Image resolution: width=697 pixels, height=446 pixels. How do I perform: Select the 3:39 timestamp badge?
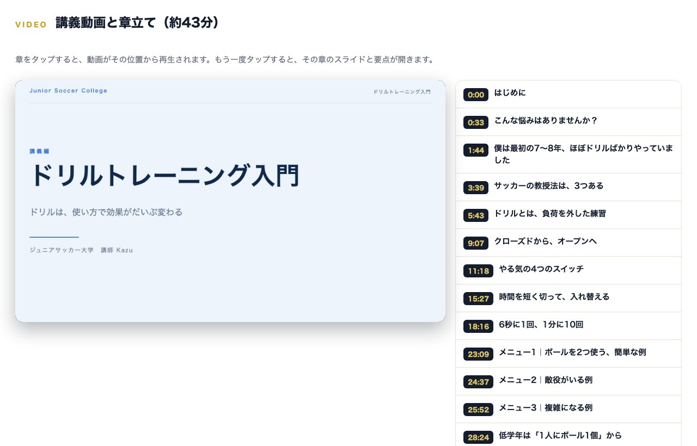click(x=476, y=188)
